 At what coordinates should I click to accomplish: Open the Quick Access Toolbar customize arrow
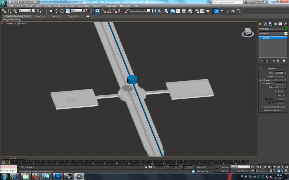click(38, 2)
